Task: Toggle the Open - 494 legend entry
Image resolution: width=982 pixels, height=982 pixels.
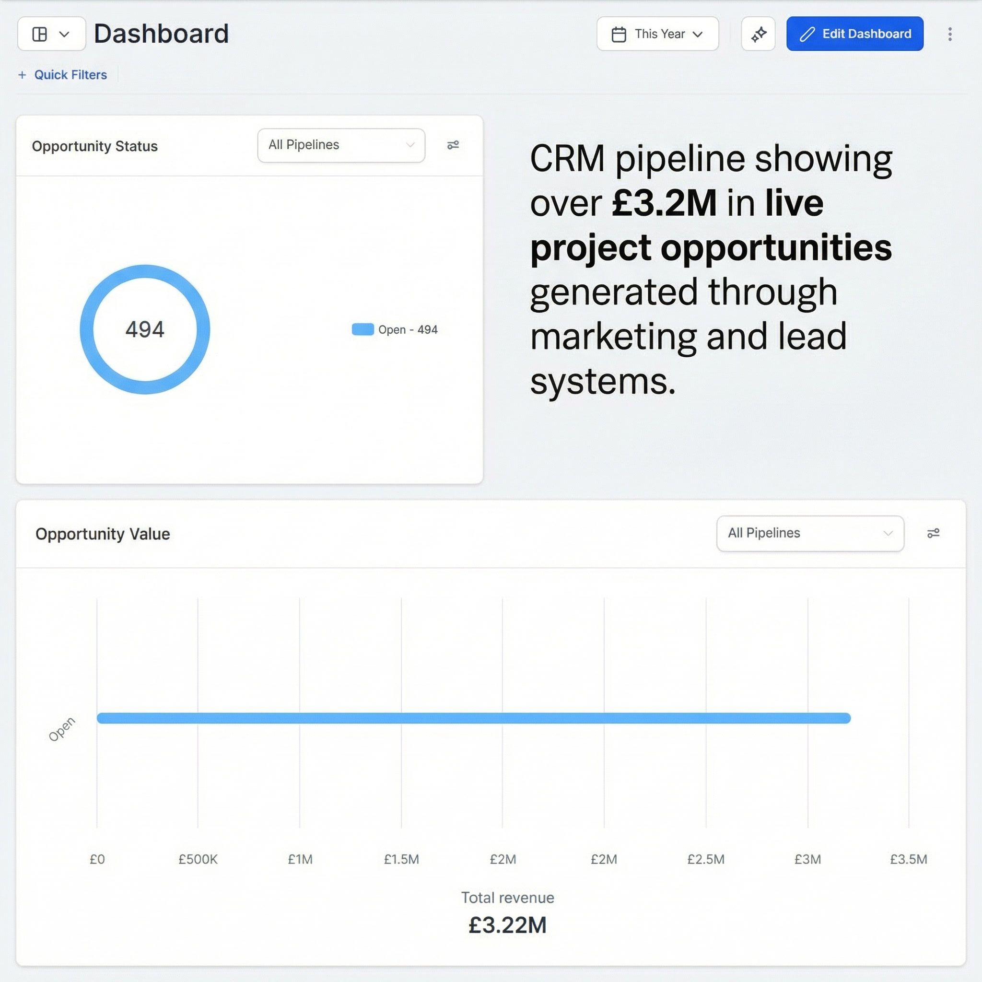Action: click(408, 329)
